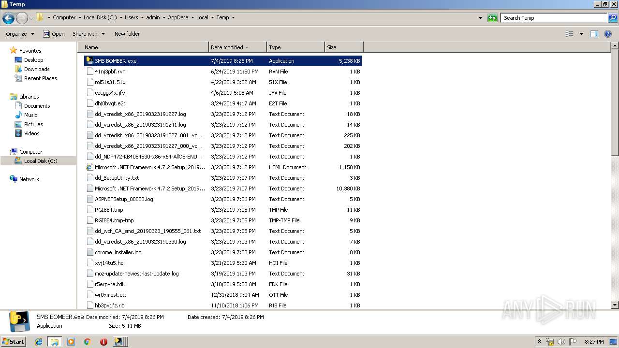Screen dimensions: 619x348
Task: Open the Opera icon in taskbar
Action: point(103,342)
